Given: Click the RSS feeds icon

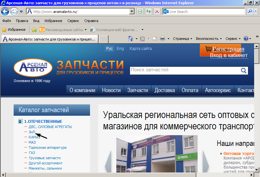Looking at the screenshot, I should point(142,39).
